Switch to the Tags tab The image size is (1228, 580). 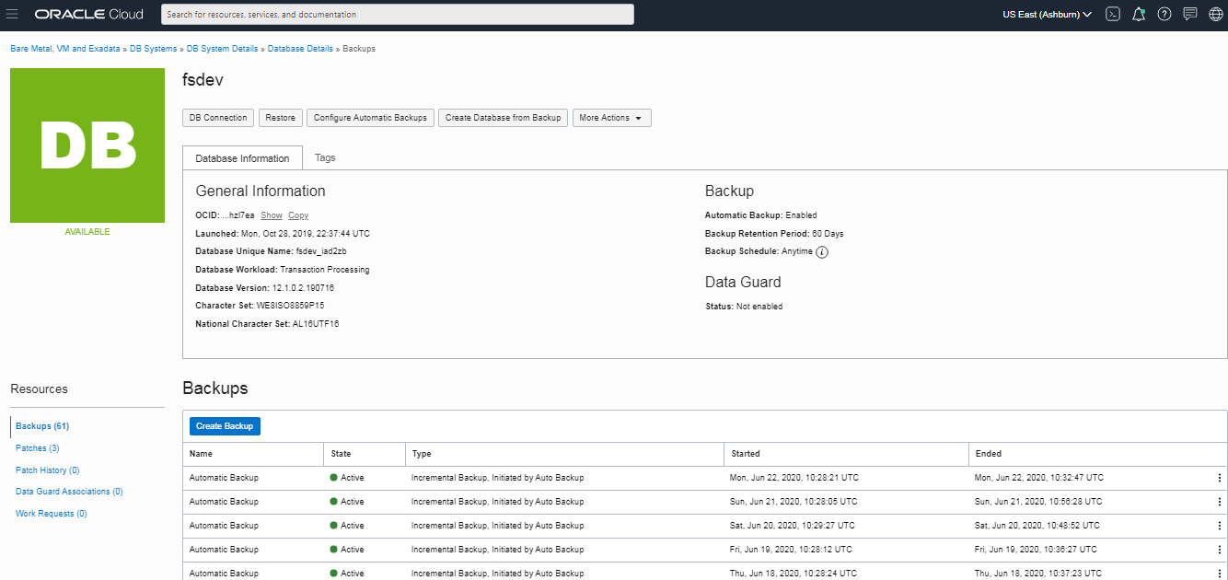click(324, 157)
